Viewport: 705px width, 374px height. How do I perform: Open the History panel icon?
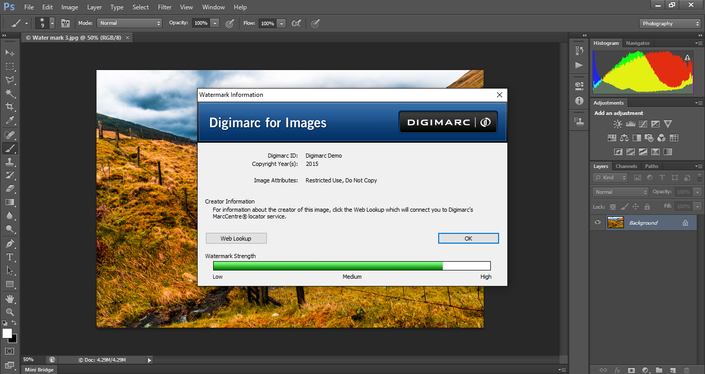tap(579, 50)
